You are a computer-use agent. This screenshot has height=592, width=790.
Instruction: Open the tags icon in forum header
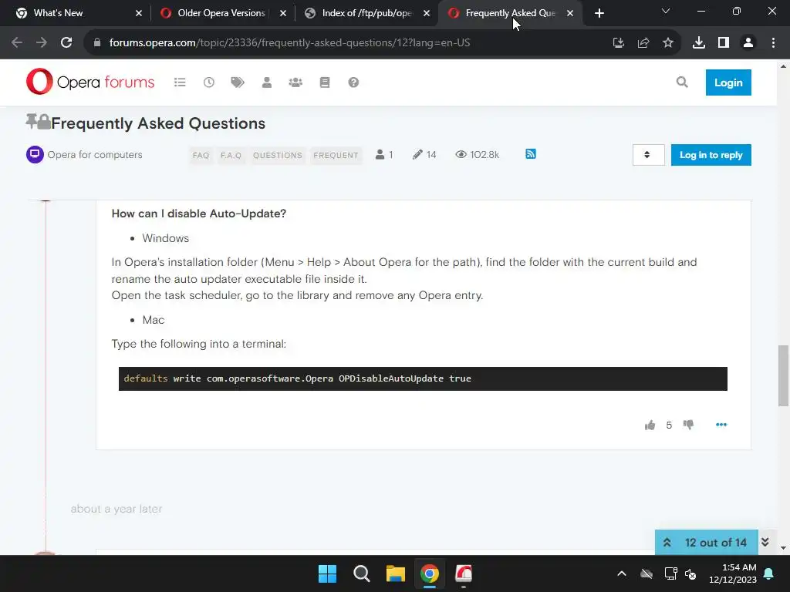(238, 82)
